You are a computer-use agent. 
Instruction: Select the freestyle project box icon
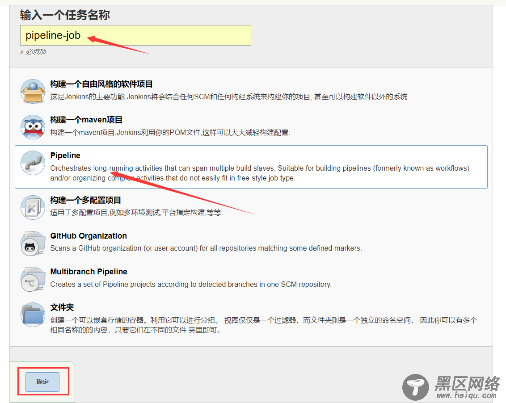point(33,91)
